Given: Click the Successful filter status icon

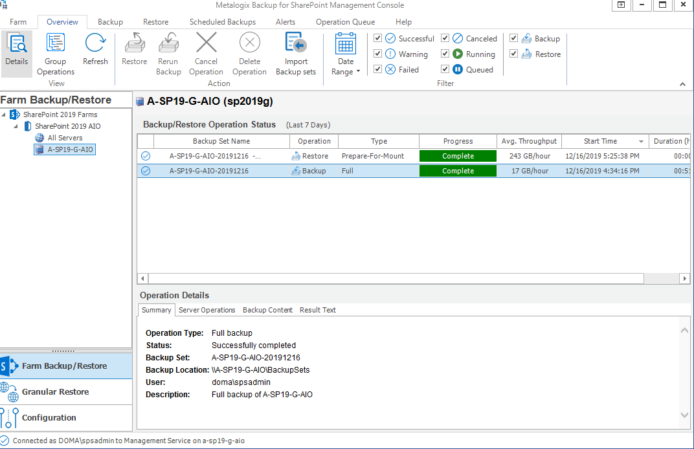Looking at the screenshot, I should pyautogui.click(x=390, y=38).
